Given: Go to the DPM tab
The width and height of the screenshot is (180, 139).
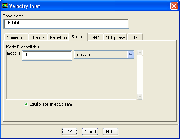Looking at the screenshot, I should pos(95,37).
